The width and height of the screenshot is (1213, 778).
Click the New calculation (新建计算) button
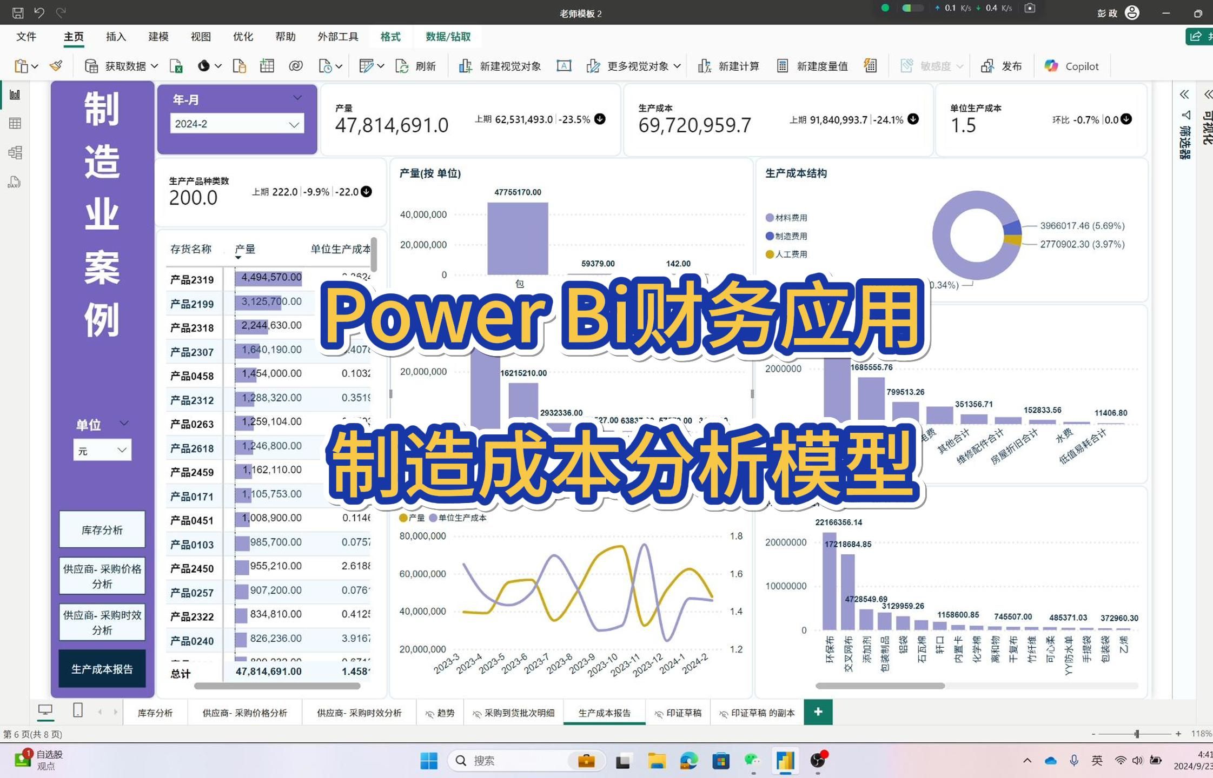coord(728,66)
